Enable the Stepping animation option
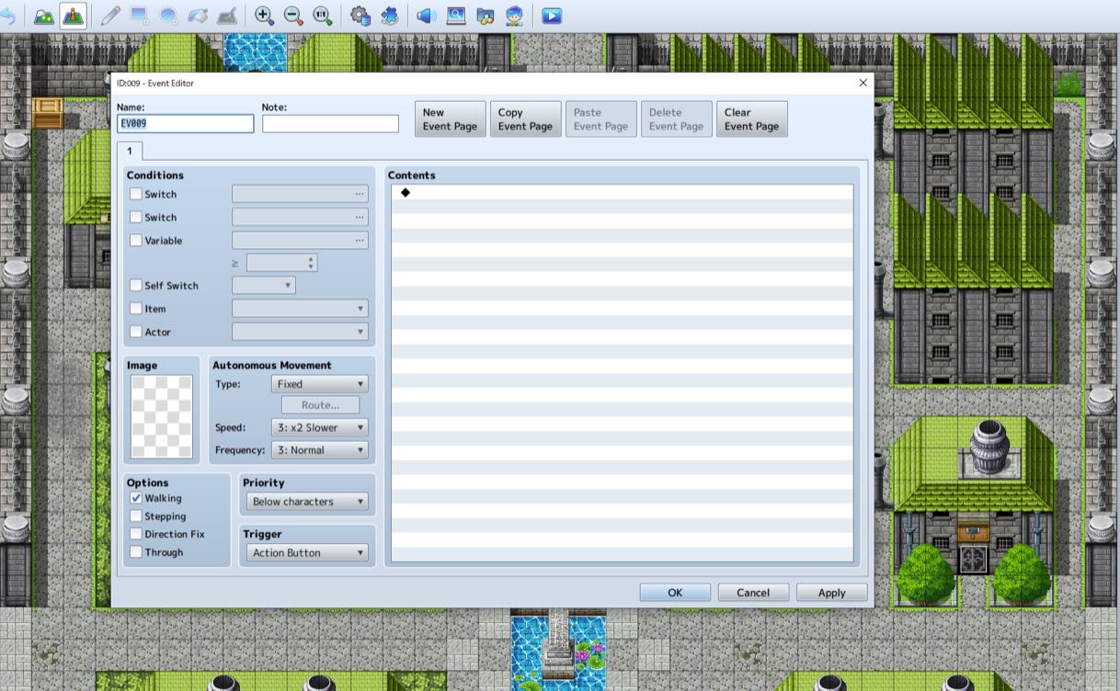 (x=136, y=515)
